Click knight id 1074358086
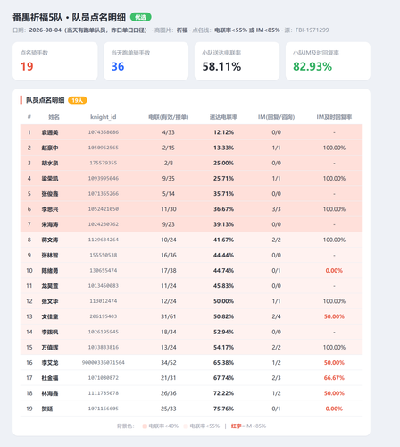 104,132
